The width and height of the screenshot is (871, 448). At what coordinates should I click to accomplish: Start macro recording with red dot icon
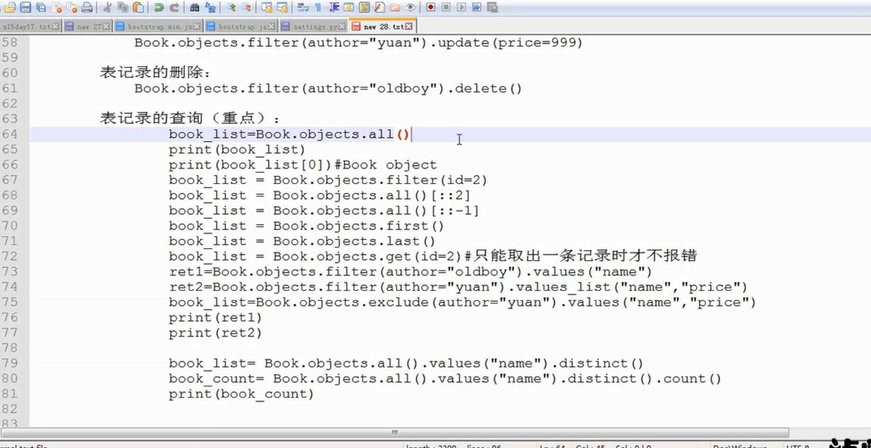[x=431, y=7]
